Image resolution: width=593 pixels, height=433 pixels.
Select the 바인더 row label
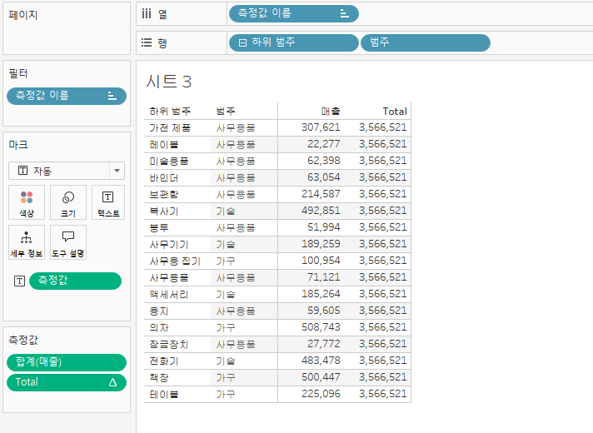(x=164, y=177)
